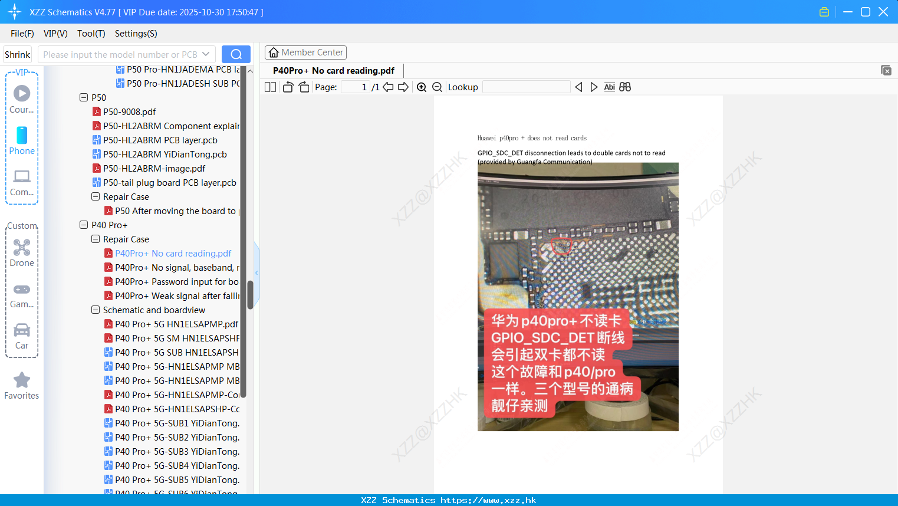Collapse the P50 tree node

(84, 98)
